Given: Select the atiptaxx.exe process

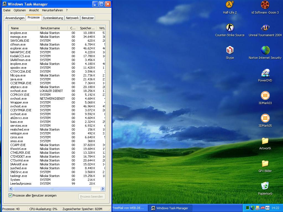Looking at the screenshot, I should click(57, 87).
